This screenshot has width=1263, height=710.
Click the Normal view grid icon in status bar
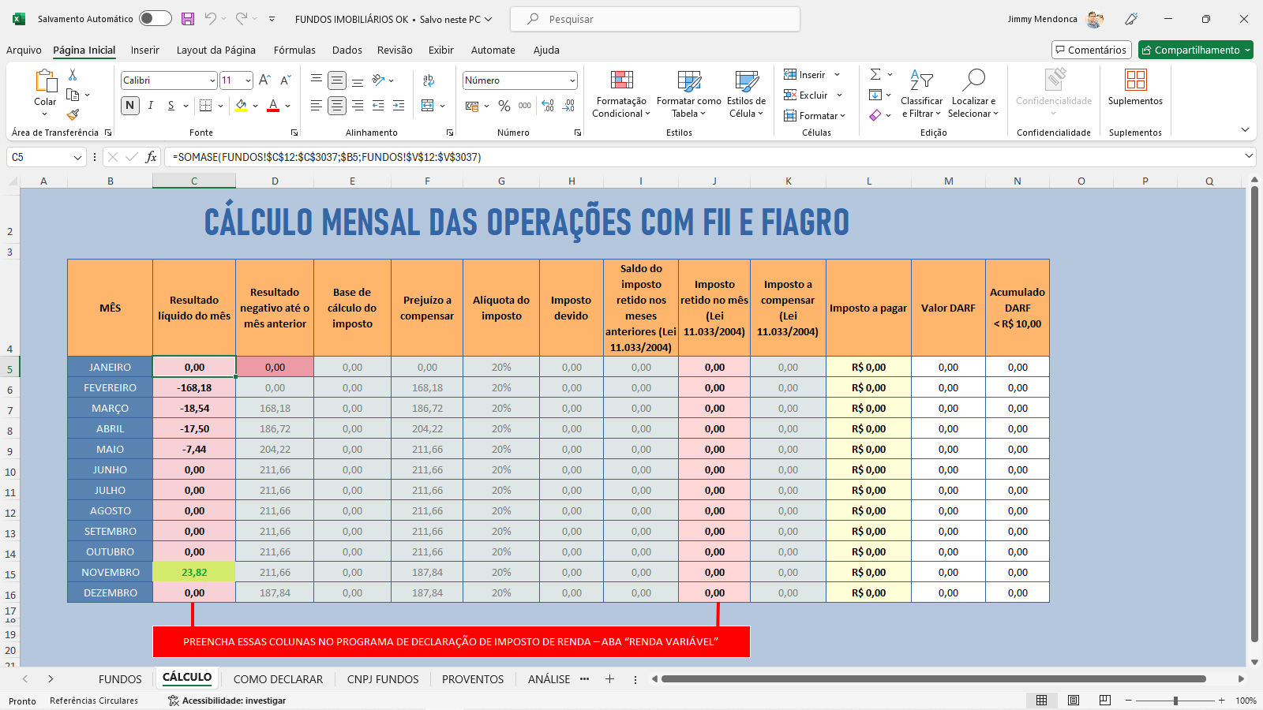(1042, 701)
